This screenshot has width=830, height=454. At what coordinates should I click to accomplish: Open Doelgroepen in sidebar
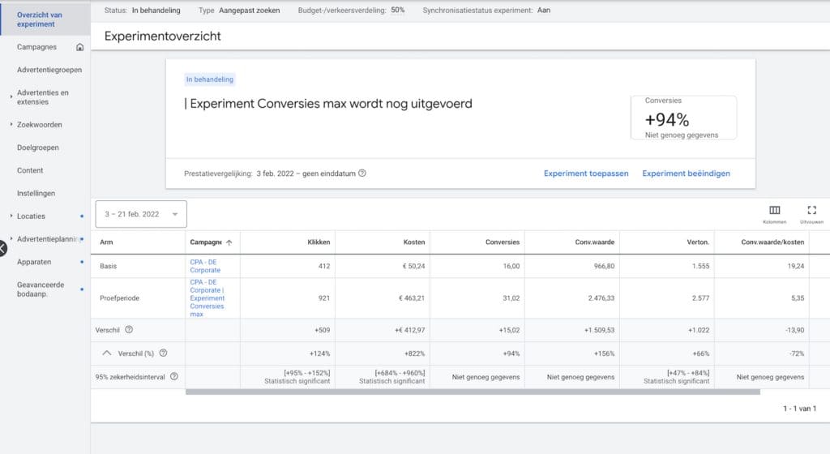37,148
